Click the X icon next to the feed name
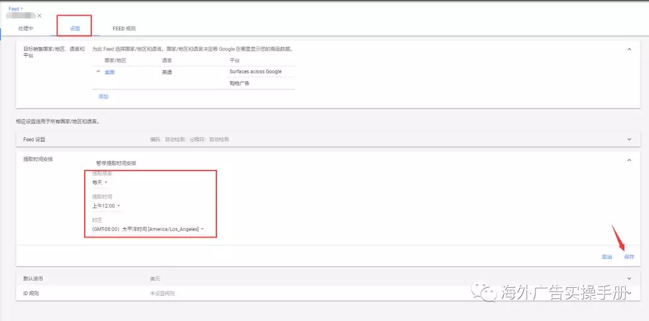This screenshot has width=649, height=321. coord(40,16)
